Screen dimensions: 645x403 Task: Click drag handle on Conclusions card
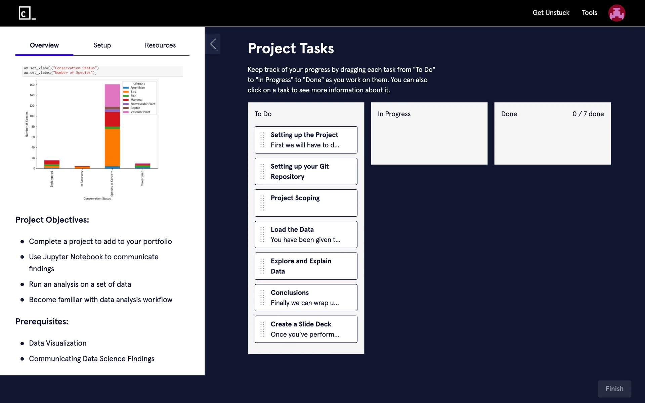pyautogui.click(x=262, y=298)
